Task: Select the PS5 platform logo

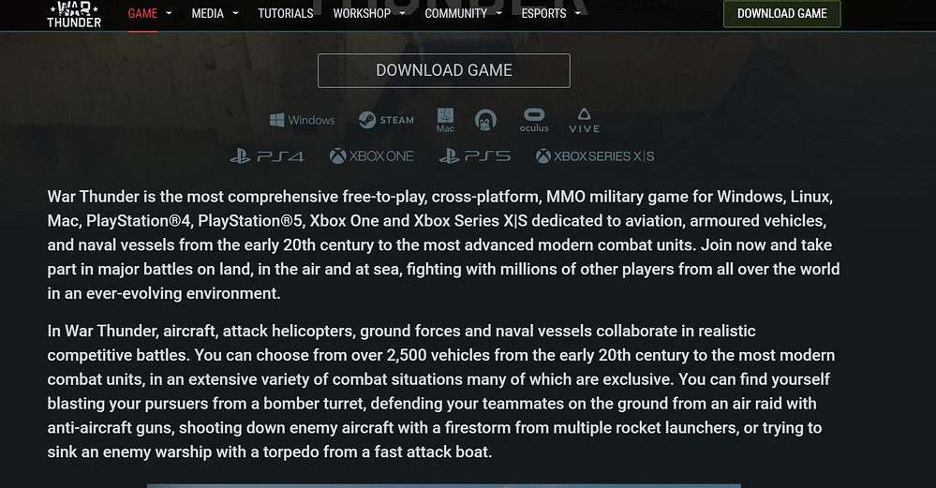Action: [x=475, y=156]
